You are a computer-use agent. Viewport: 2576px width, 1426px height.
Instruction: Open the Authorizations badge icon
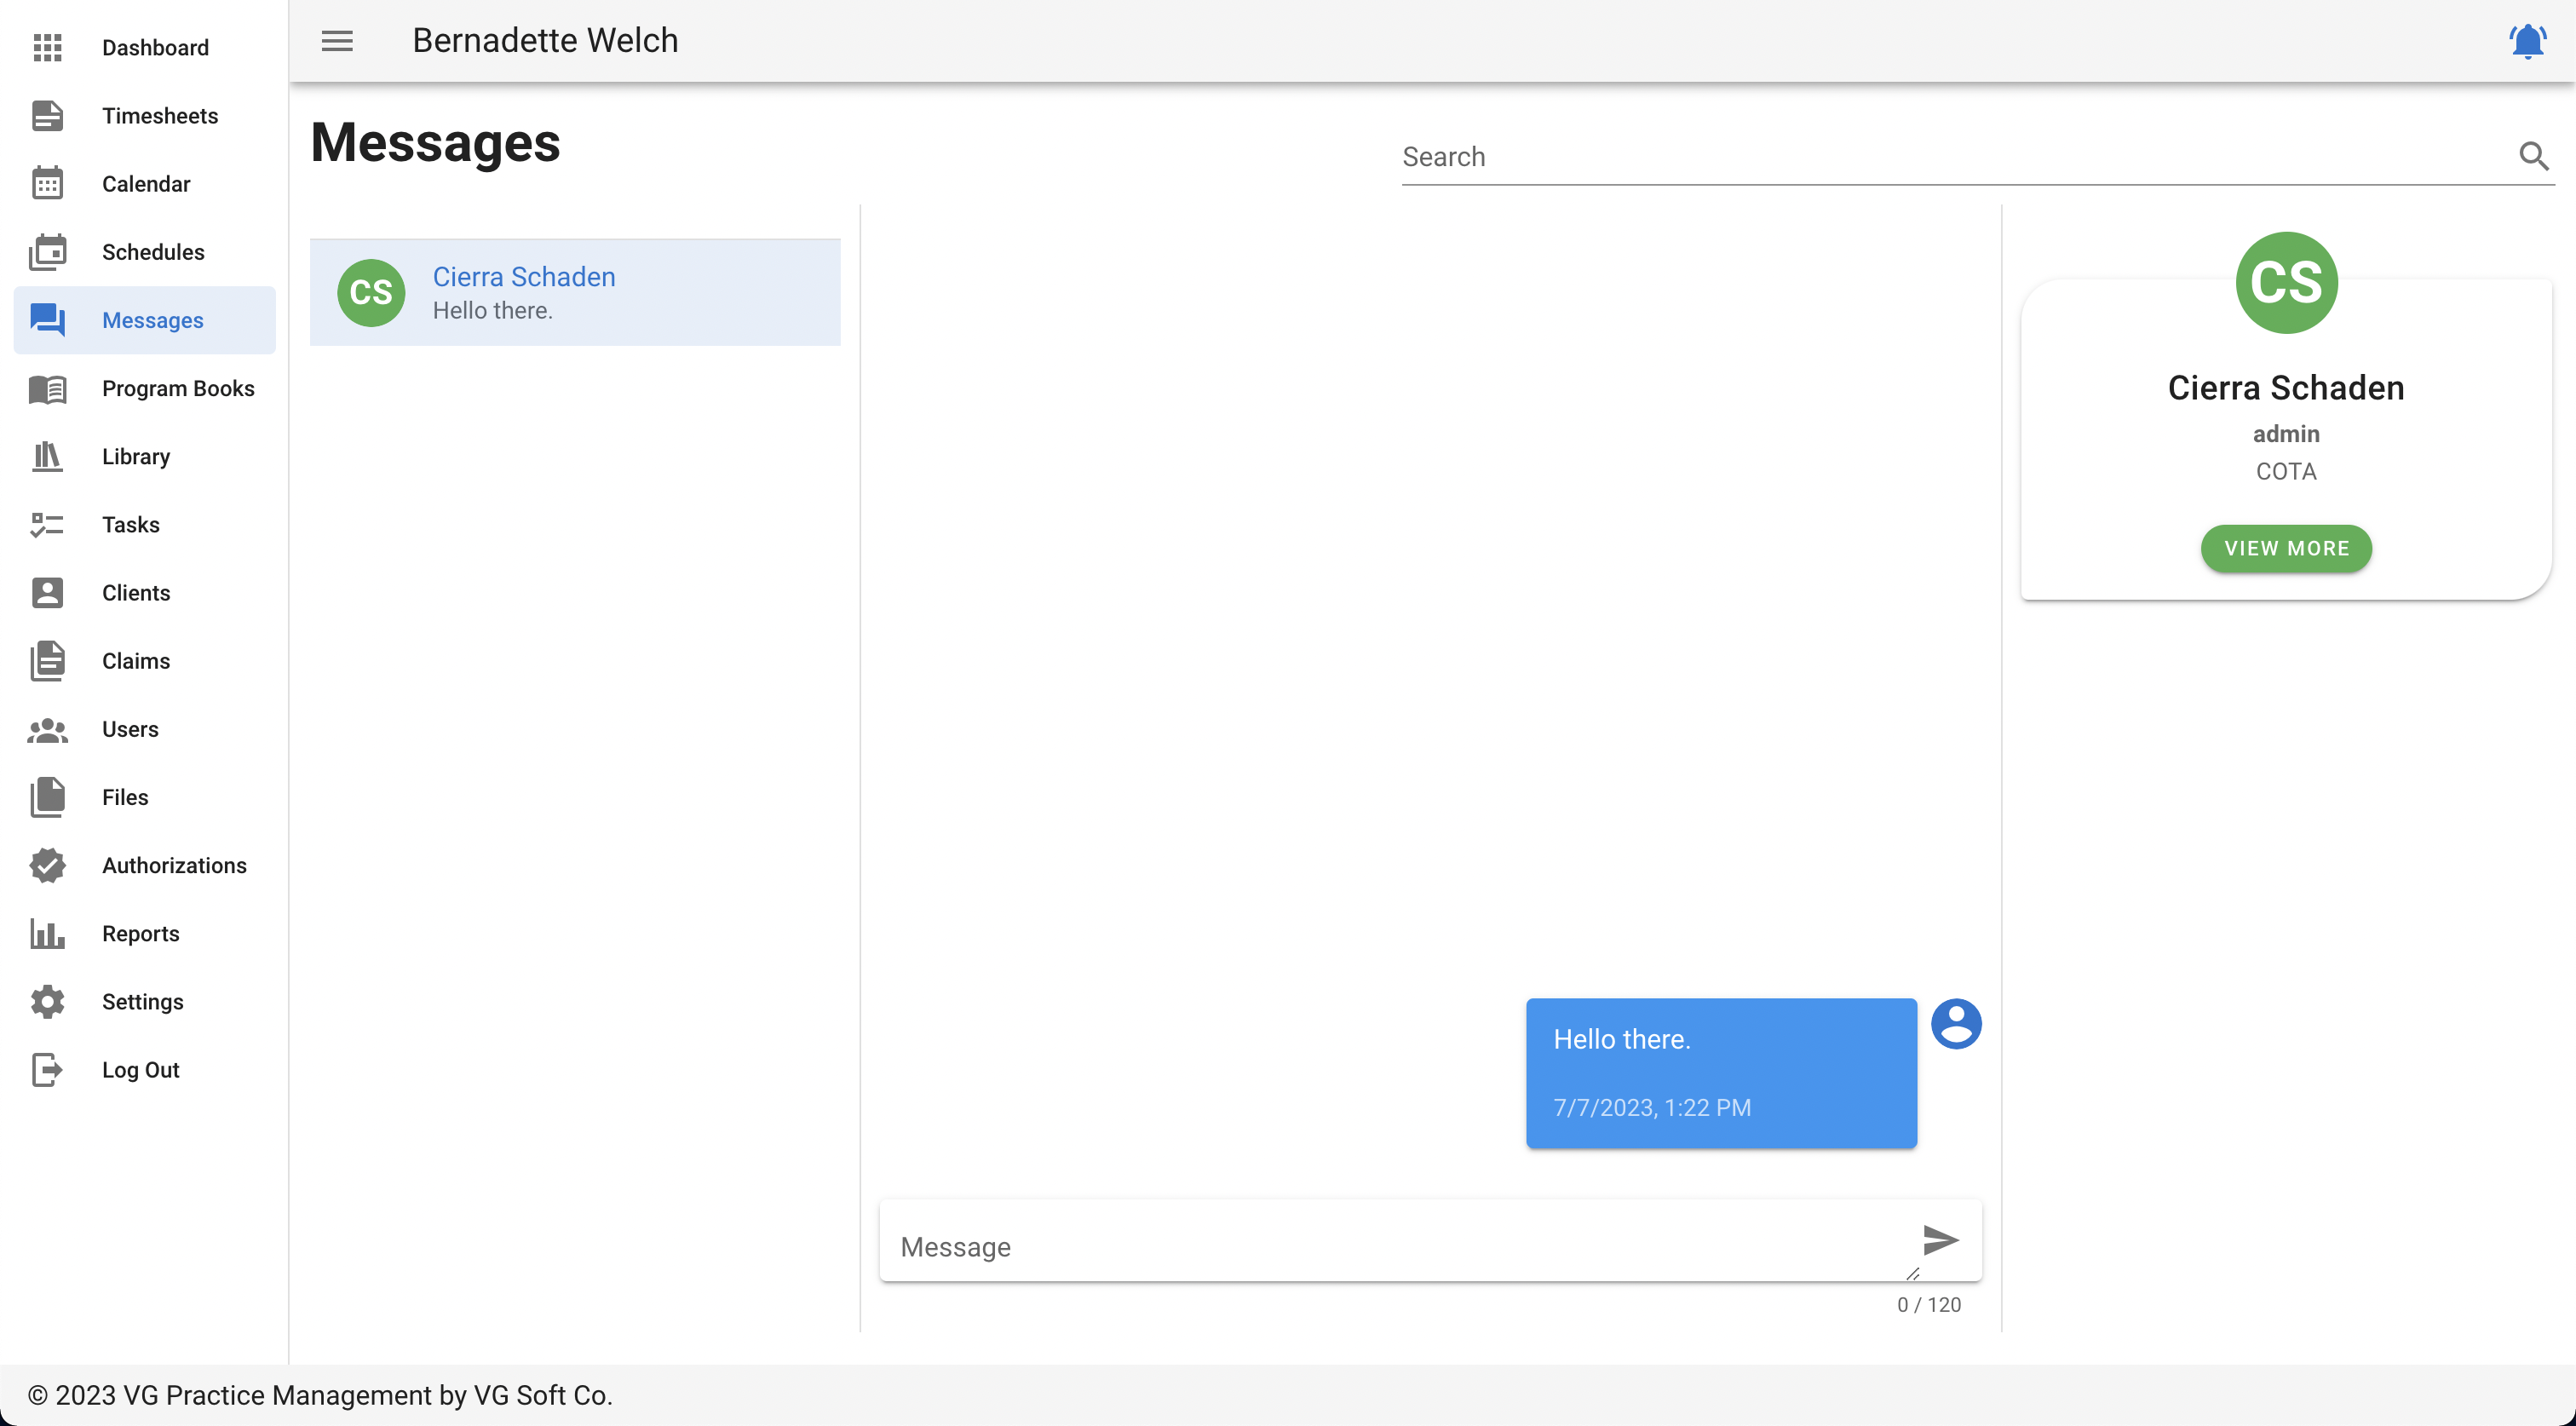point(47,865)
